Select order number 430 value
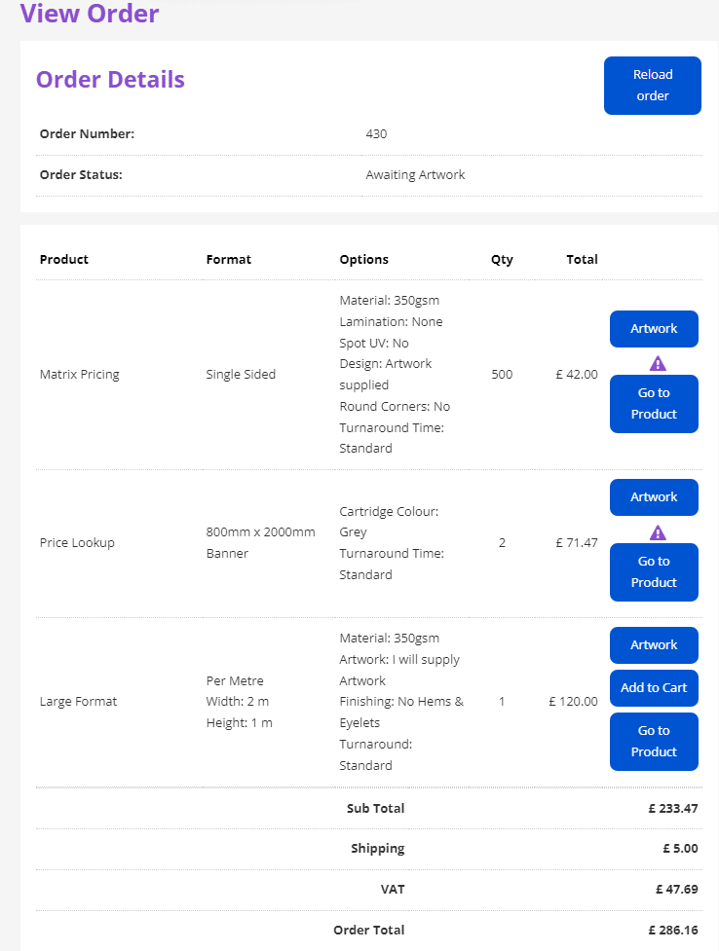 click(x=376, y=134)
